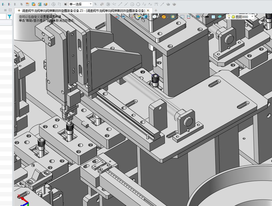
Task: Toggle the lightbulb layer visibility icon
Action: [x=229, y=17]
